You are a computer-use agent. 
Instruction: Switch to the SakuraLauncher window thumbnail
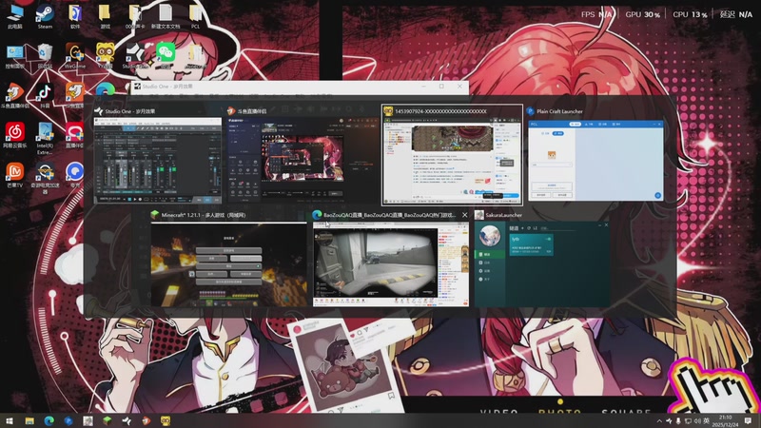(542, 264)
